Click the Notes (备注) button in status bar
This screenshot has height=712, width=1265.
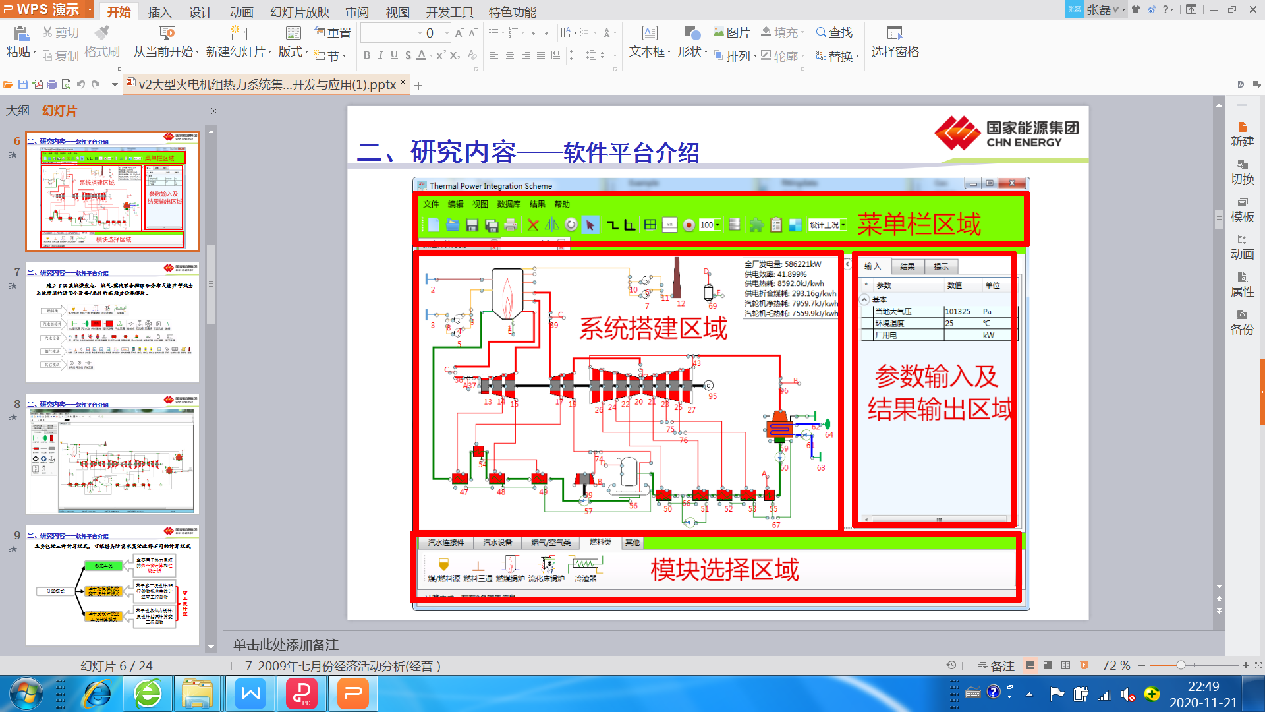[996, 666]
